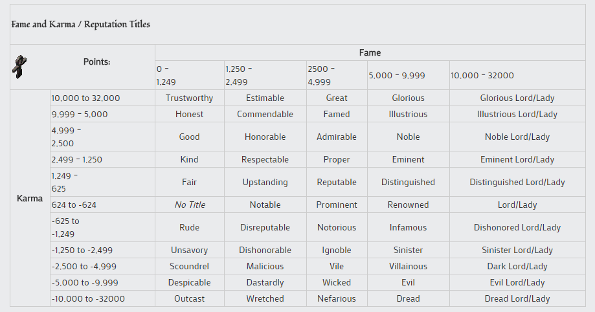This screenshot has height=312, width=595.
Task: Select the Trustworthy title cell
Action: pos(189,98)
